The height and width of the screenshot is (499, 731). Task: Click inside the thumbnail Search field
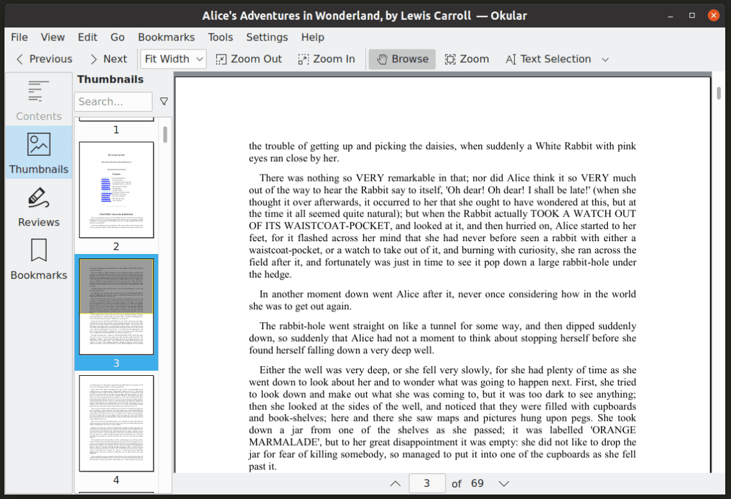[x=113, y=101]
